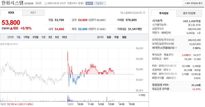Open the 동일업종 등락률 link
The height and width of the screenshot is (107, 205).
coord(161,89)
